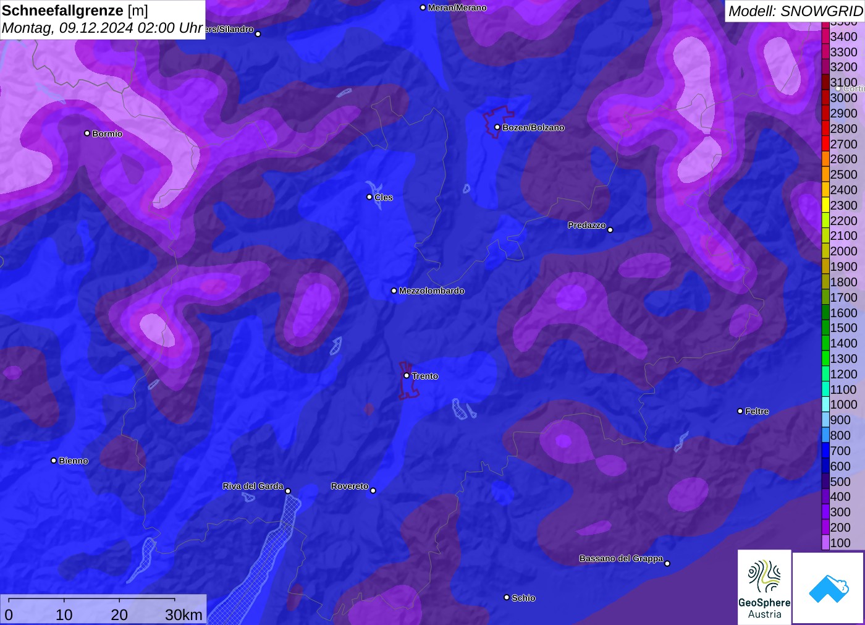Click the Riva del Garda marker dot
The width and height of the screenshot is (865, 625).
[288, 491]
